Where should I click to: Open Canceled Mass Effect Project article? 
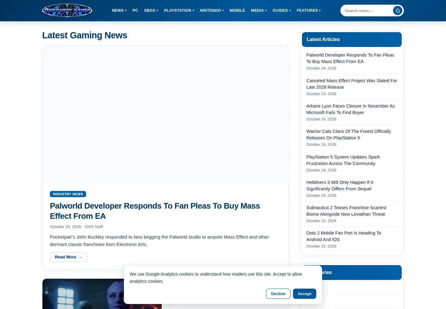(x=352, y=84)
